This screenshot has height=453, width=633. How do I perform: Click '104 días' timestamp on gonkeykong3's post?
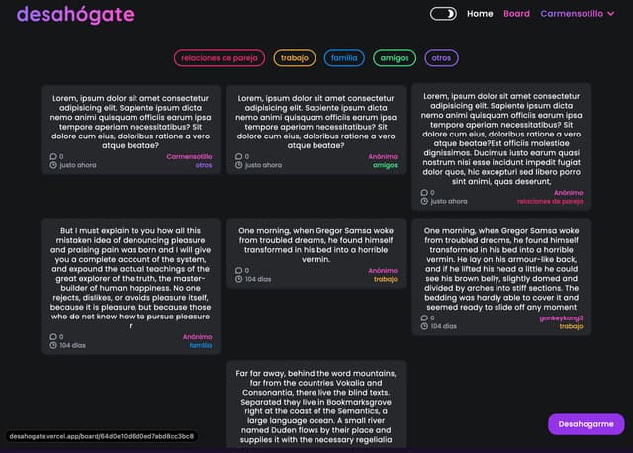click(x=444, y=326)
